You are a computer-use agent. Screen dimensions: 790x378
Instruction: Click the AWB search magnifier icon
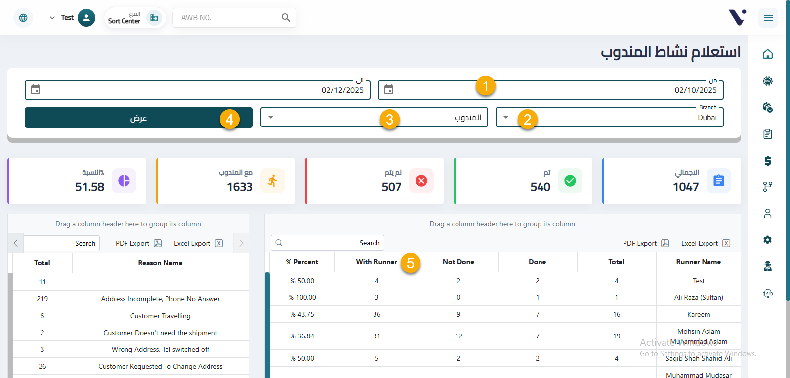point(286,18)
